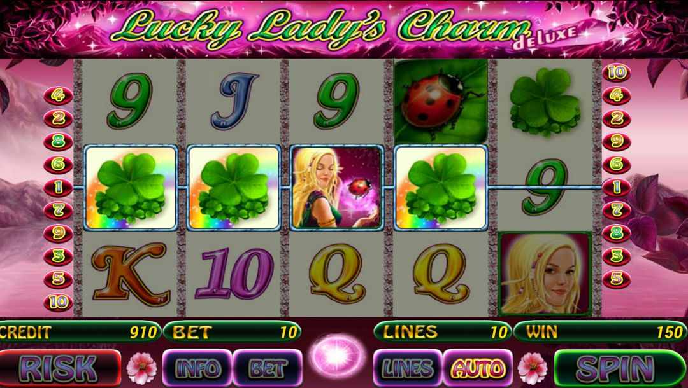
Task: Adjust paylines with the LINES button
Action: point(408,368)
